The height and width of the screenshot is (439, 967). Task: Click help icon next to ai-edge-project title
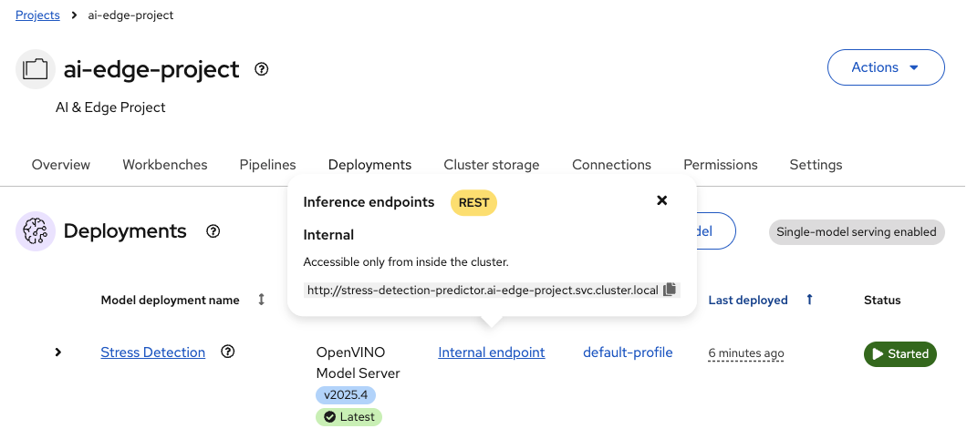[262, 69]
